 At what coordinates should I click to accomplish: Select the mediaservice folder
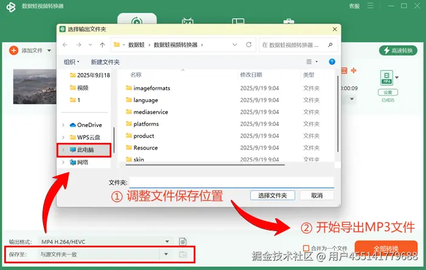click(x=147, y=112)
